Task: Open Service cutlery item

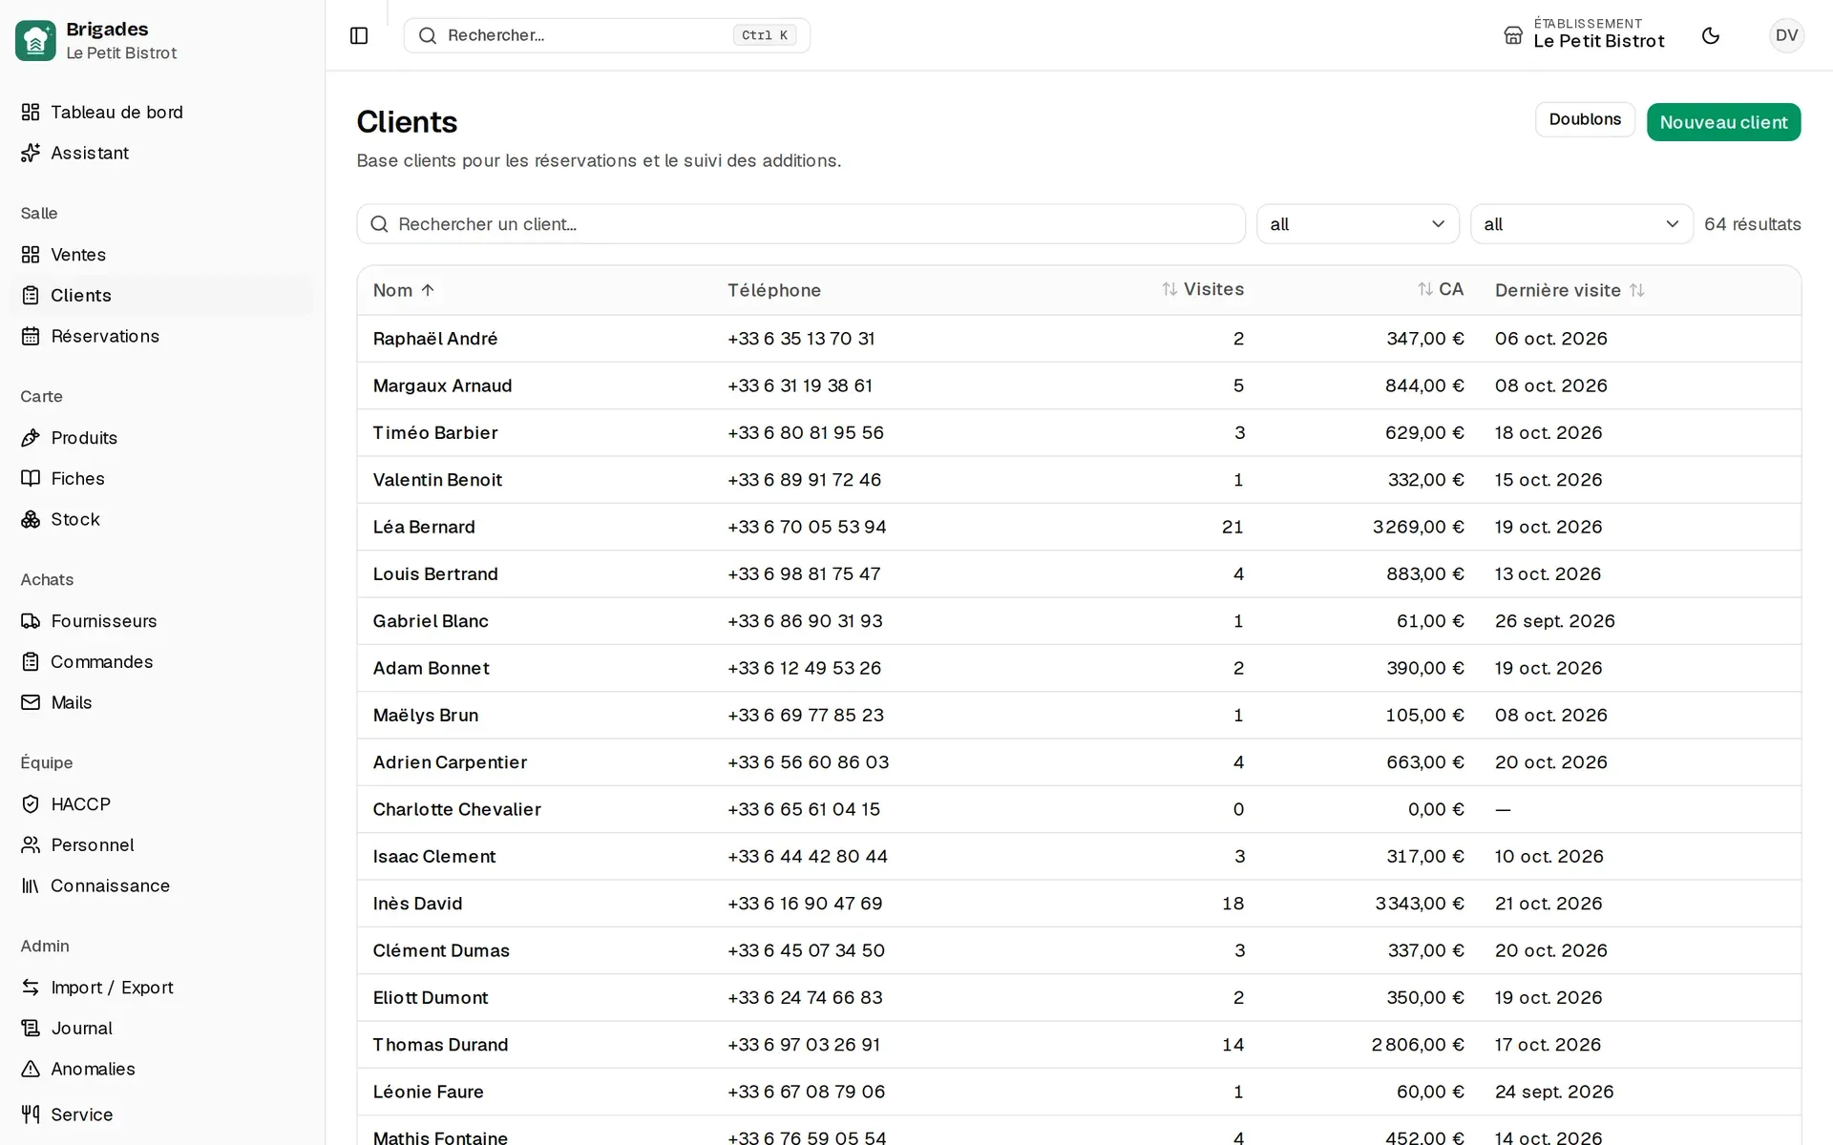Action: pos(163,1114)
